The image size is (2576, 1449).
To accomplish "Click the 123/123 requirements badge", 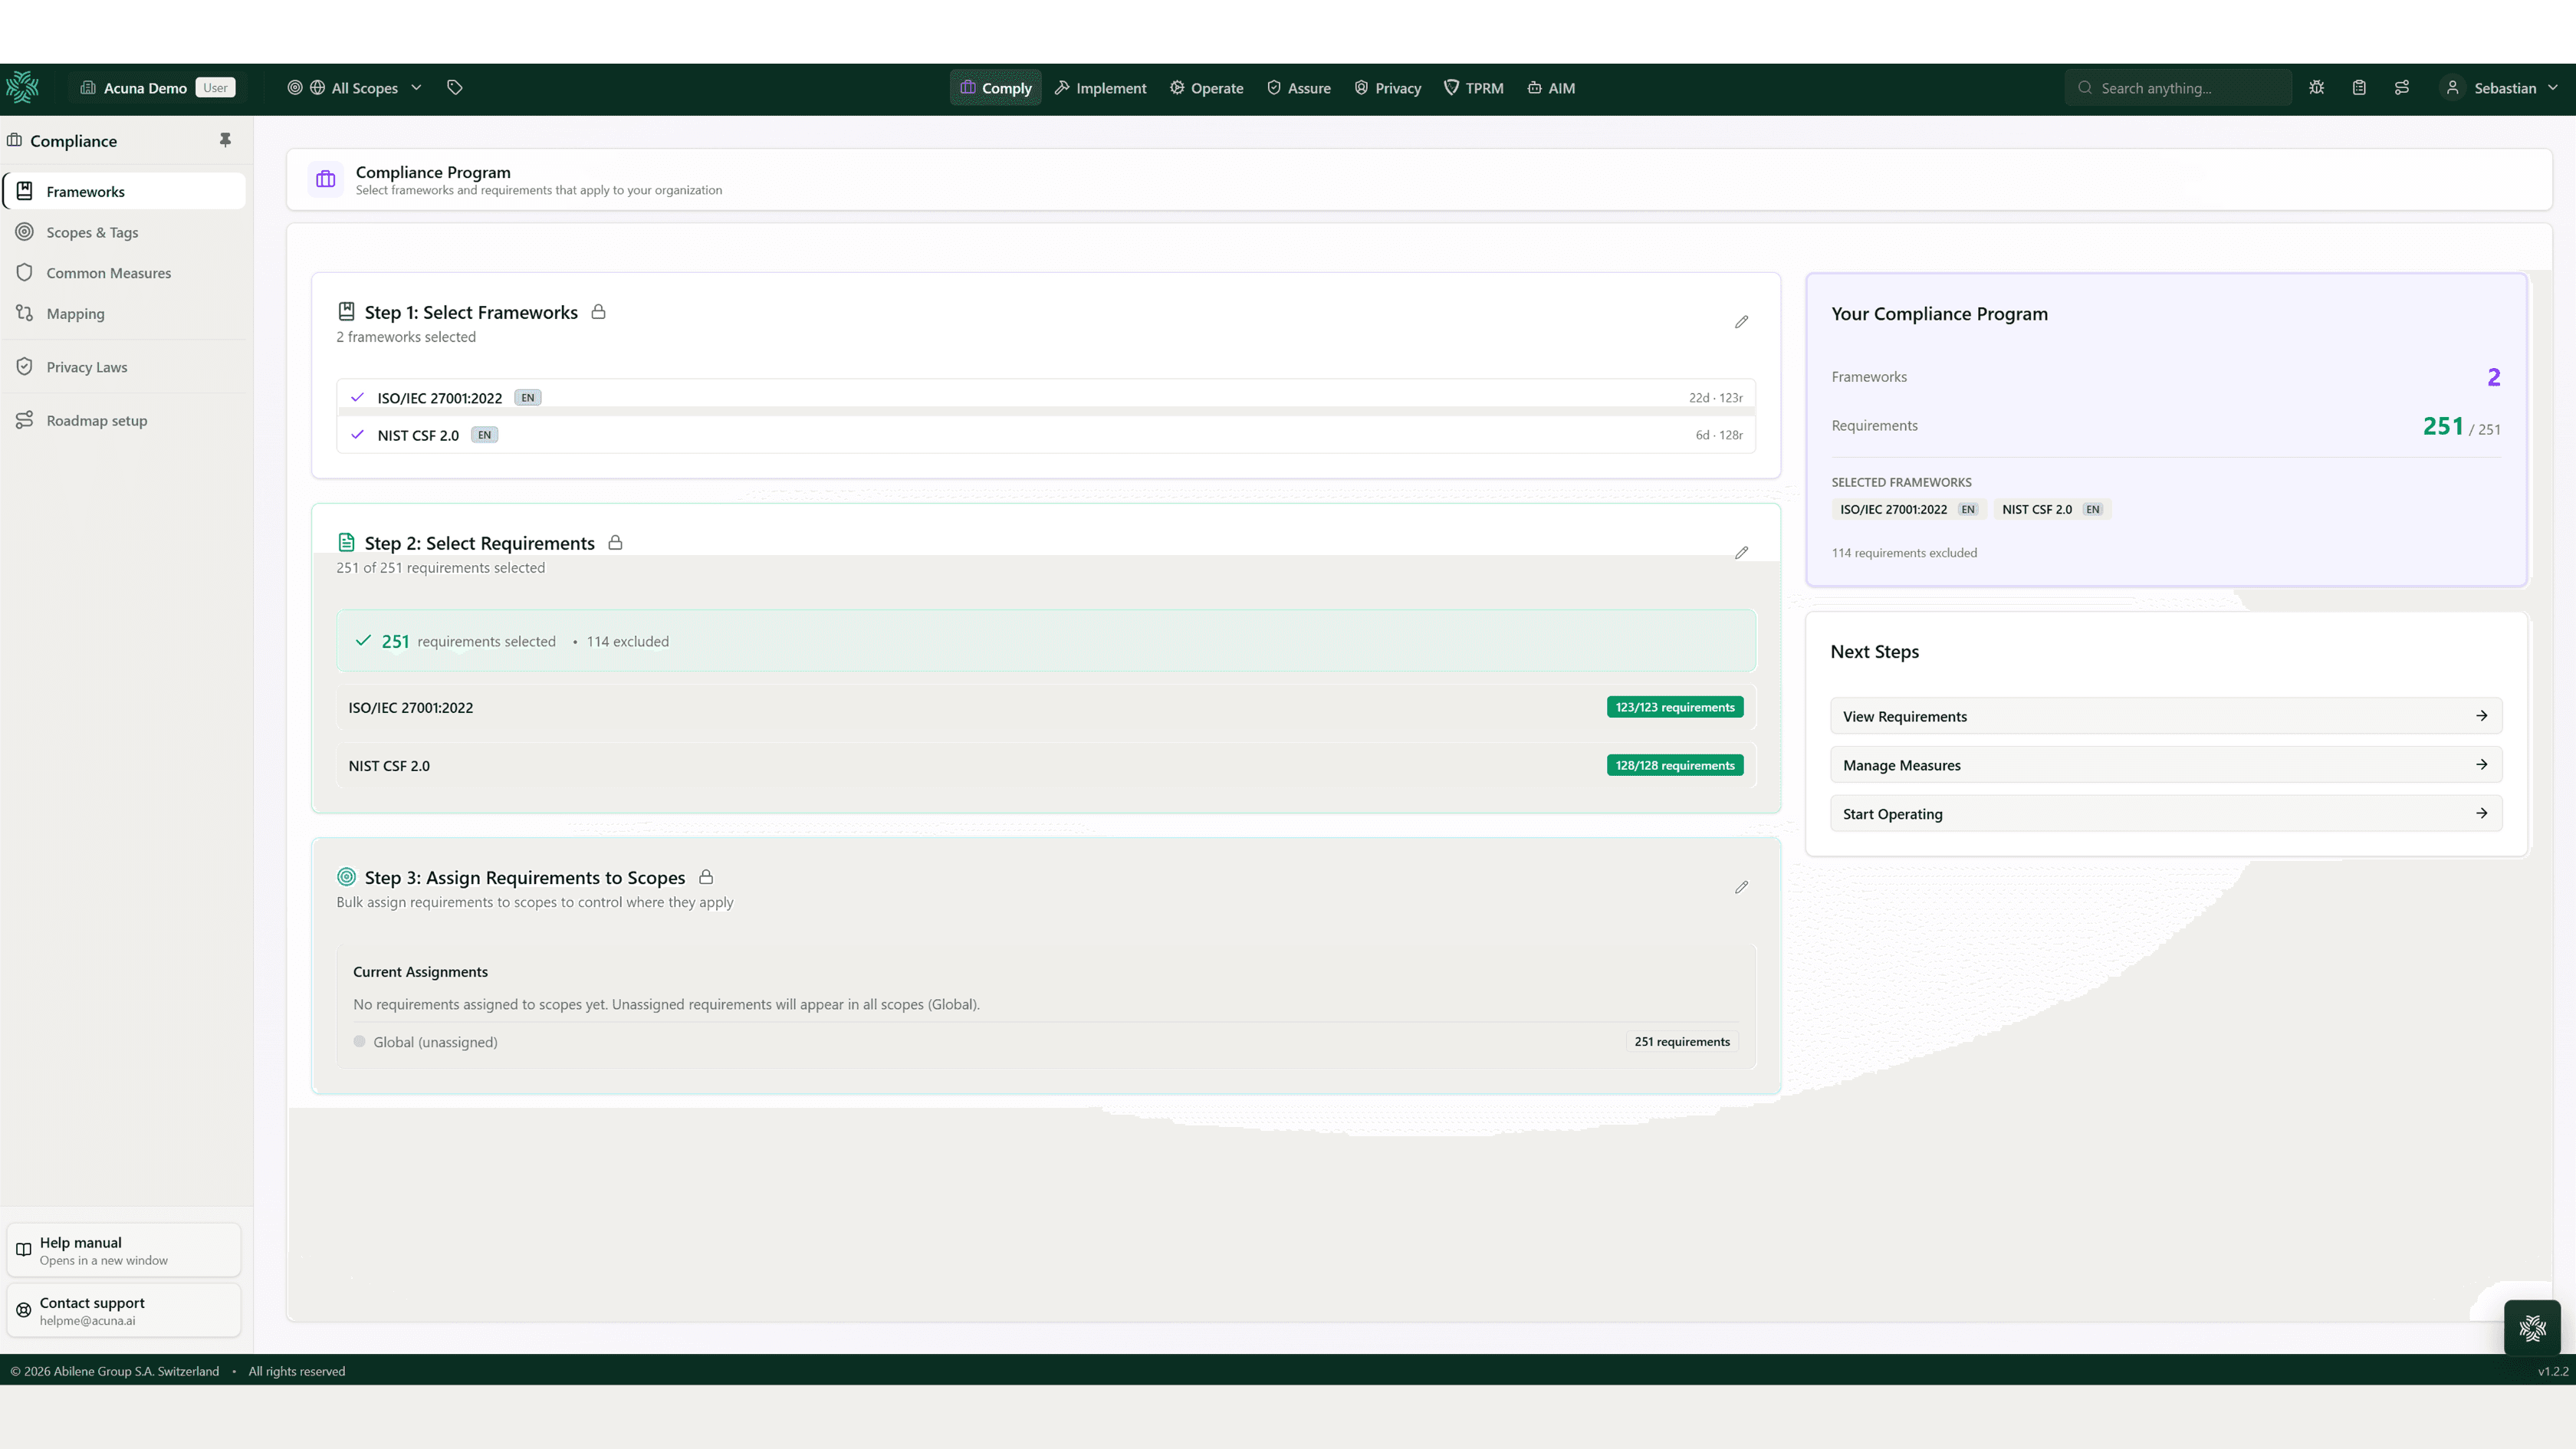I will click(1675, 707).
